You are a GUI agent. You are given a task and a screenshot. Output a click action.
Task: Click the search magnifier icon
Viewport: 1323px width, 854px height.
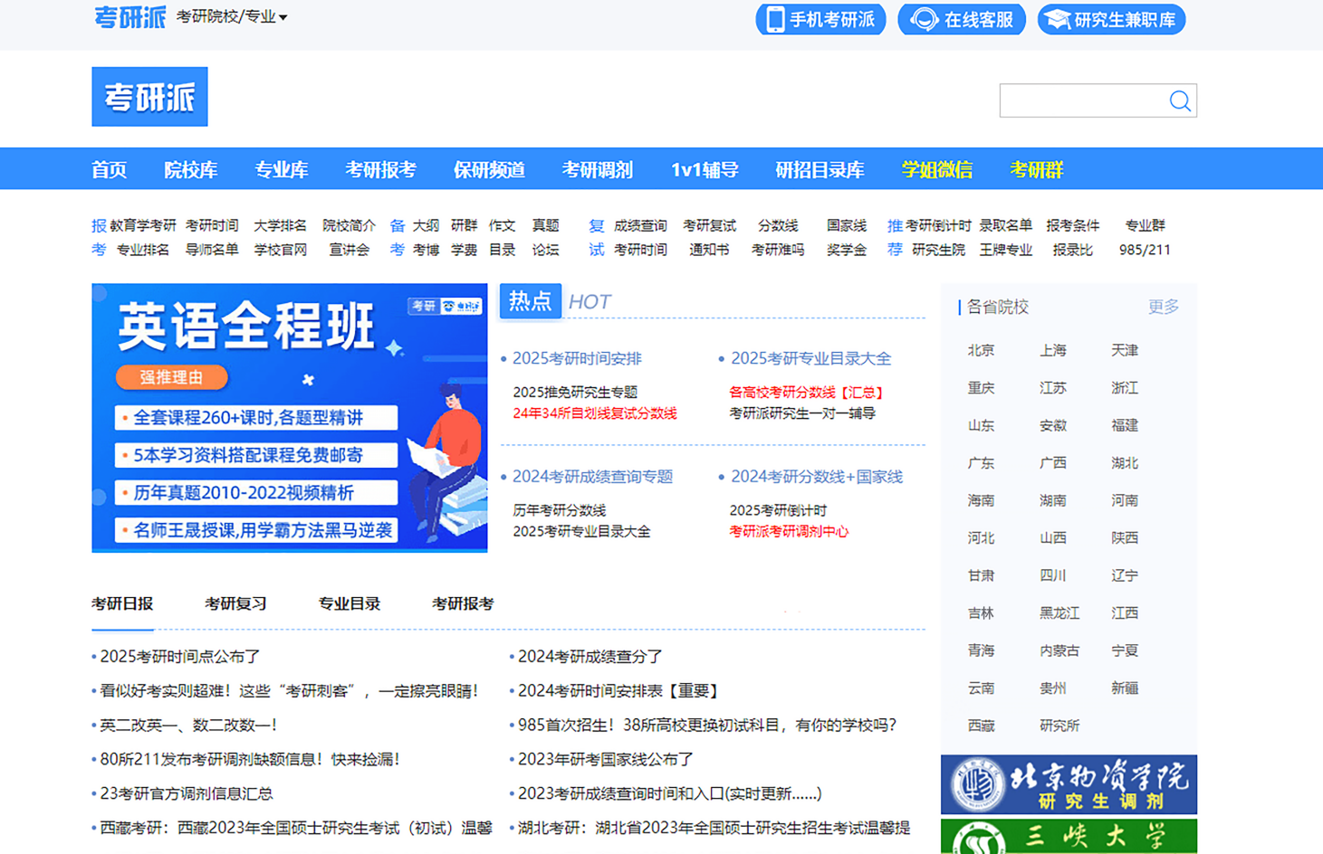click(1179, 100)
